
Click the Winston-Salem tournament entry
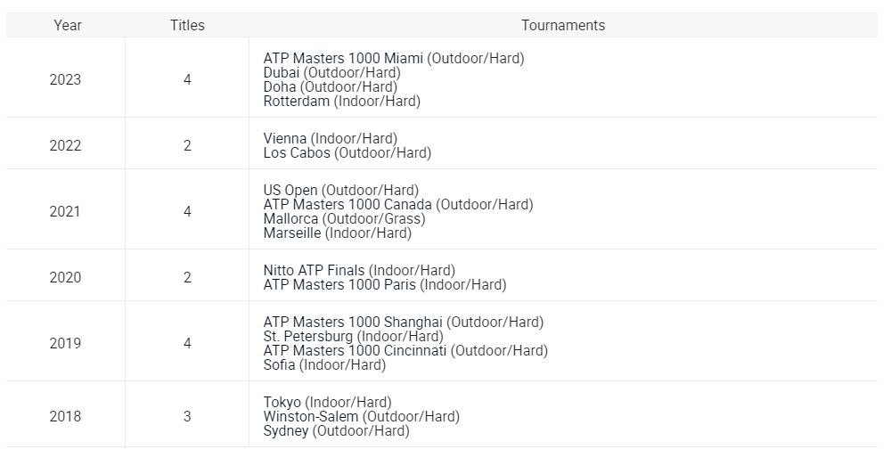coord(362,417)
